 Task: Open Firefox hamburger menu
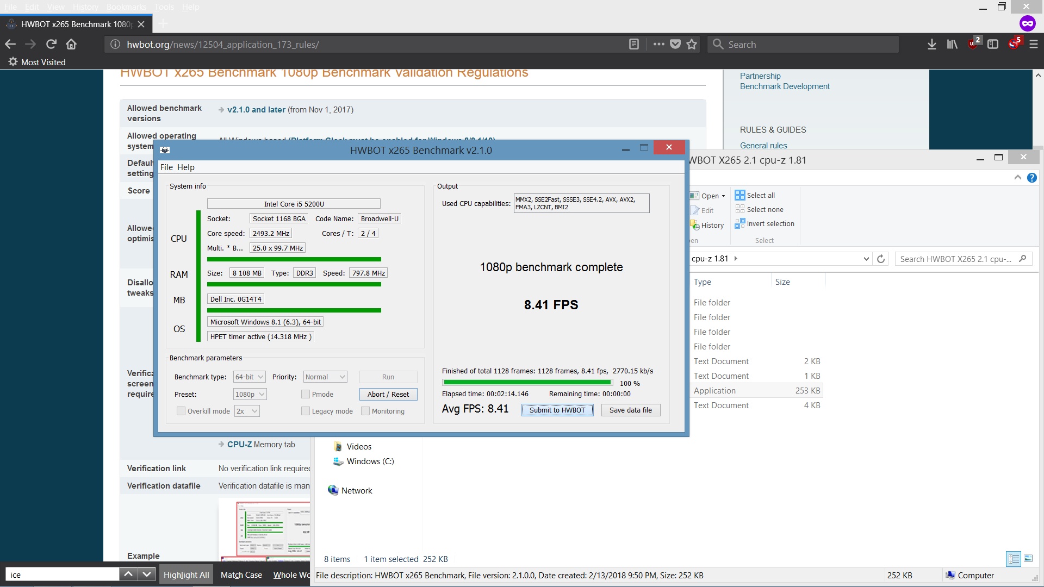[x=1034, y=44]
